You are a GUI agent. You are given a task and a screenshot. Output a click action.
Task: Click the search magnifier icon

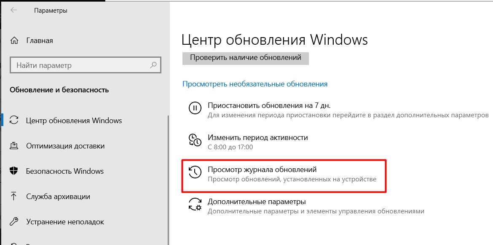click(x=153, y=65)
